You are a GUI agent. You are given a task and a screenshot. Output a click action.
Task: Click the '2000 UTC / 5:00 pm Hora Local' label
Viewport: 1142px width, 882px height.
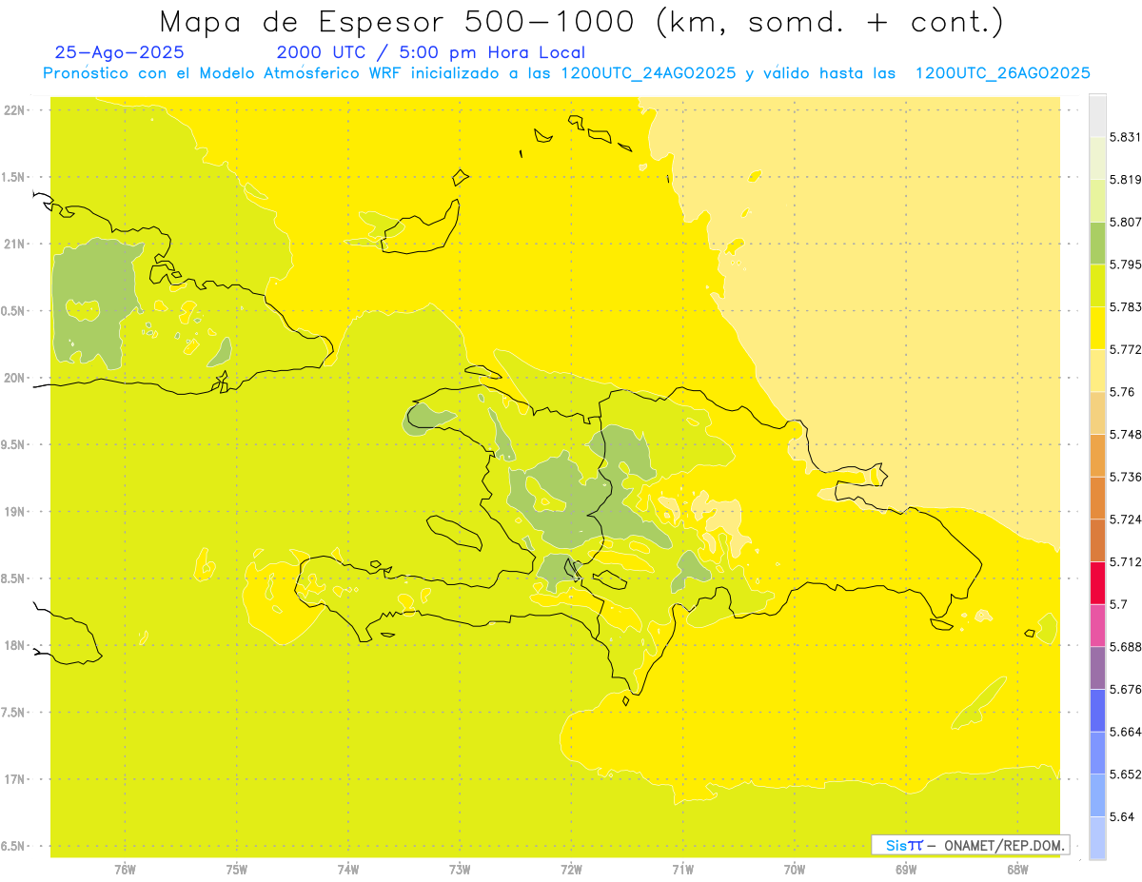pos(431,53)
